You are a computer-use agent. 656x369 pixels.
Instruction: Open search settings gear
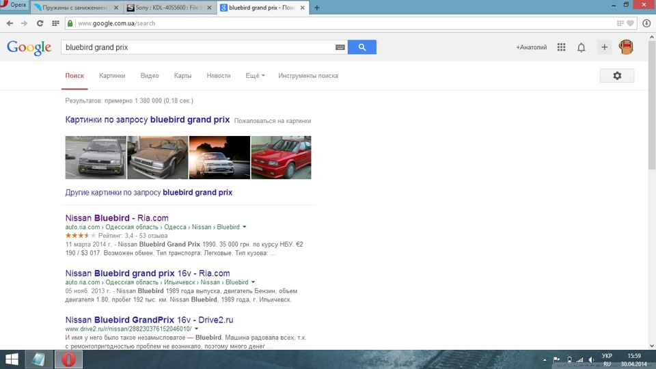coord(617,76)
